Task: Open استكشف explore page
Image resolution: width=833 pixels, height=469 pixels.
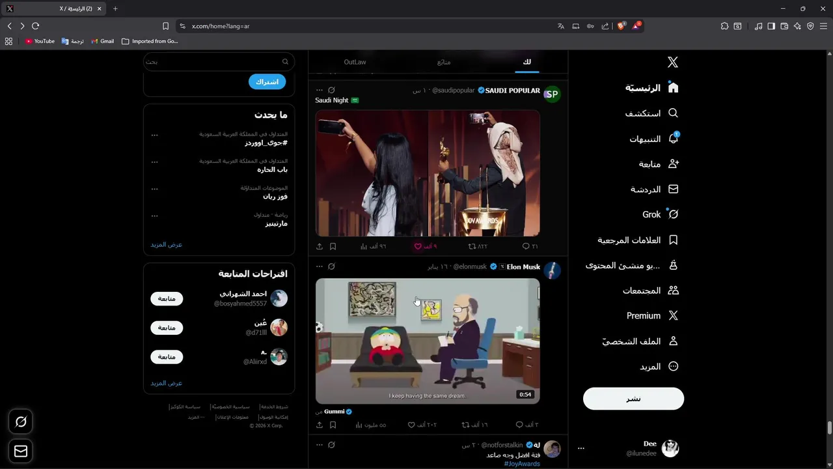Action: pos(652,113)
